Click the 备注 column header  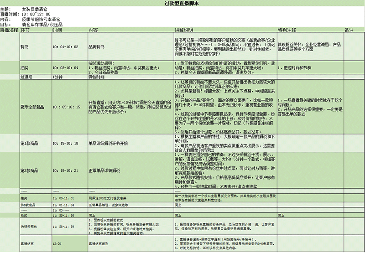pyautogui.click(x=349, y=30)
